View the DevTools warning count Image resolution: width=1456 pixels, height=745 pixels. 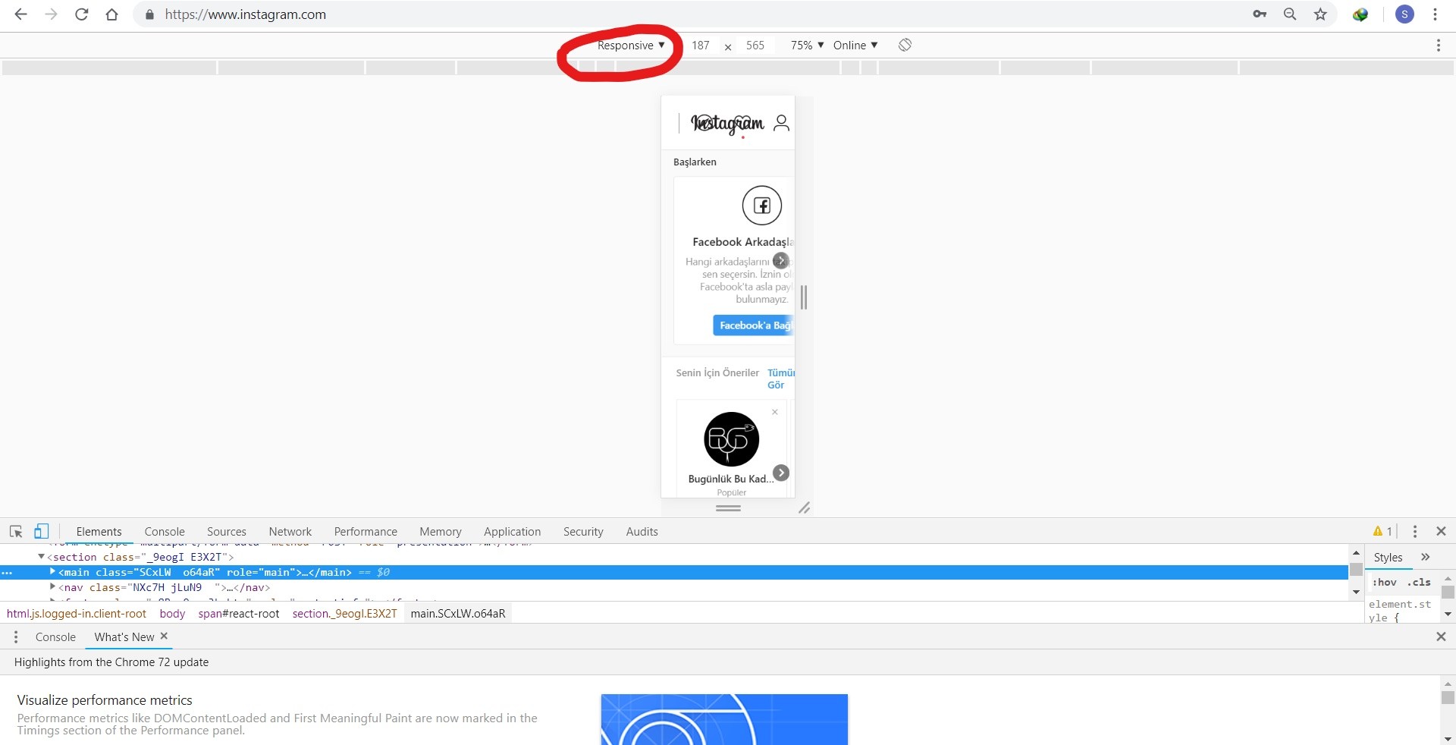point(1382,531)
